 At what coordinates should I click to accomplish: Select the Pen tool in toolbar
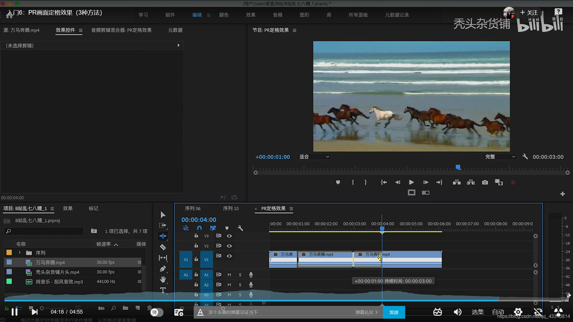point(163,269)
